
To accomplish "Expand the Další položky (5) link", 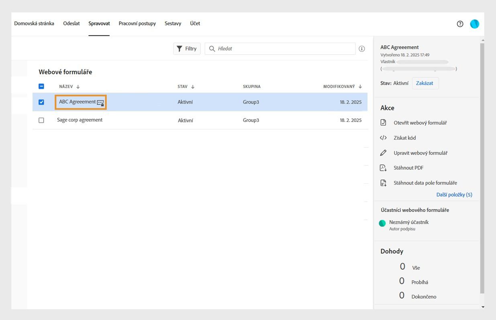I will (454, 195).
